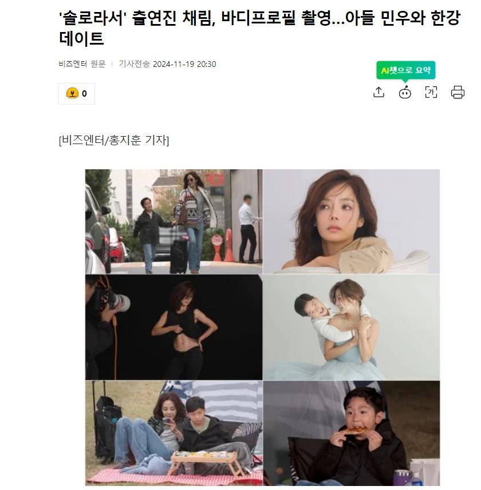
Task: Click the photo of boy eating pizza
Action: [352, 433]
